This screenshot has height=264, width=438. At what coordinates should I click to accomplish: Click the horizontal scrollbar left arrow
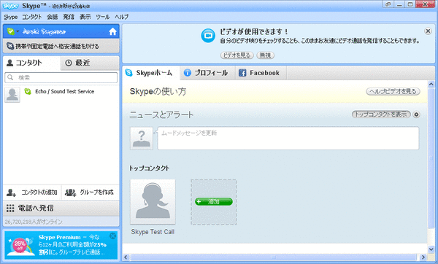click(126, 257)
